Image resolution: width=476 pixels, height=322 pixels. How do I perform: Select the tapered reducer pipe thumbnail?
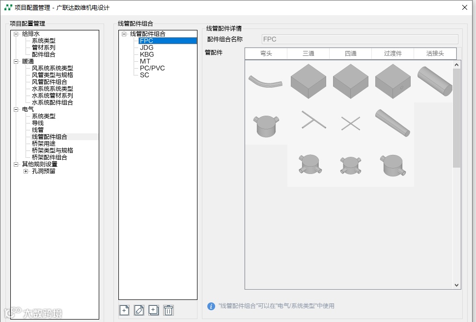(393, 124)
